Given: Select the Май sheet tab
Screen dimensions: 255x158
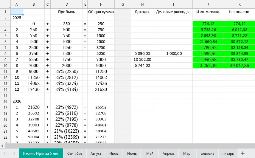Looking at the screenshot, I should point(150,154).
